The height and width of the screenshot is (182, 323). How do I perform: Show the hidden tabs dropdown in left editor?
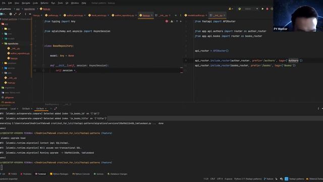176,15
